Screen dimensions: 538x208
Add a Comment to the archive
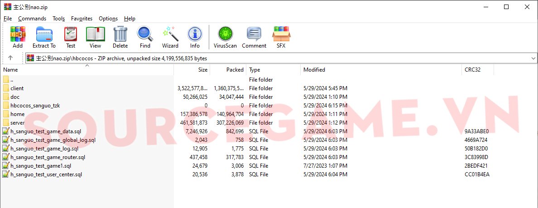click(254, 37)
